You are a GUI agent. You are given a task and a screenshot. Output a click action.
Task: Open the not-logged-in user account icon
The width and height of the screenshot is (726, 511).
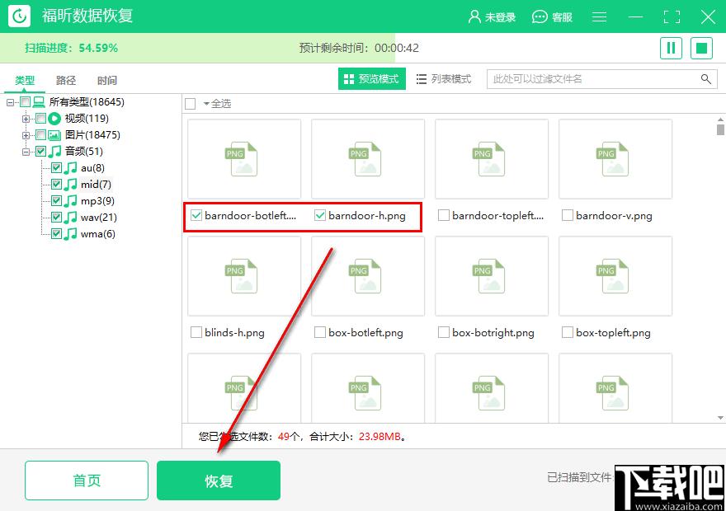[x=474, y=17]
